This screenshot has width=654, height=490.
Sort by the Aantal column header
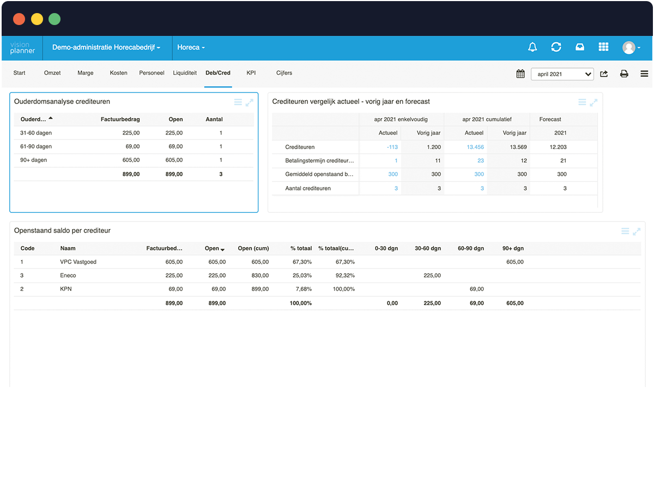click(x=214, y=119)
